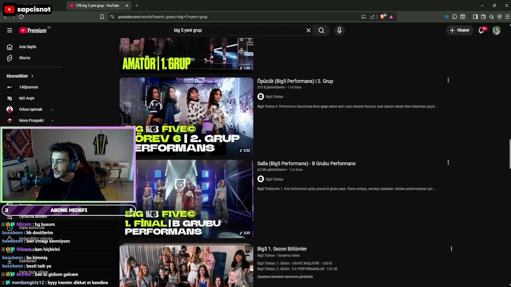Open the Brave VPN shield icon

(499, 17)
